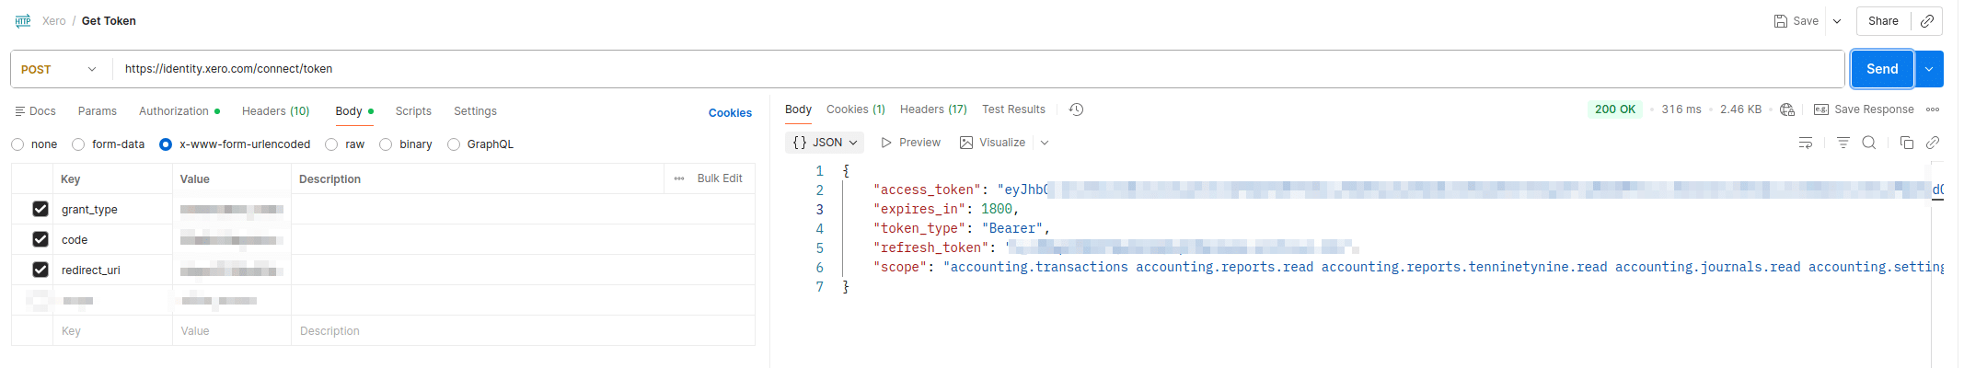
Task: Click the HTTP request type icon beside Xero
Action: 23,20
